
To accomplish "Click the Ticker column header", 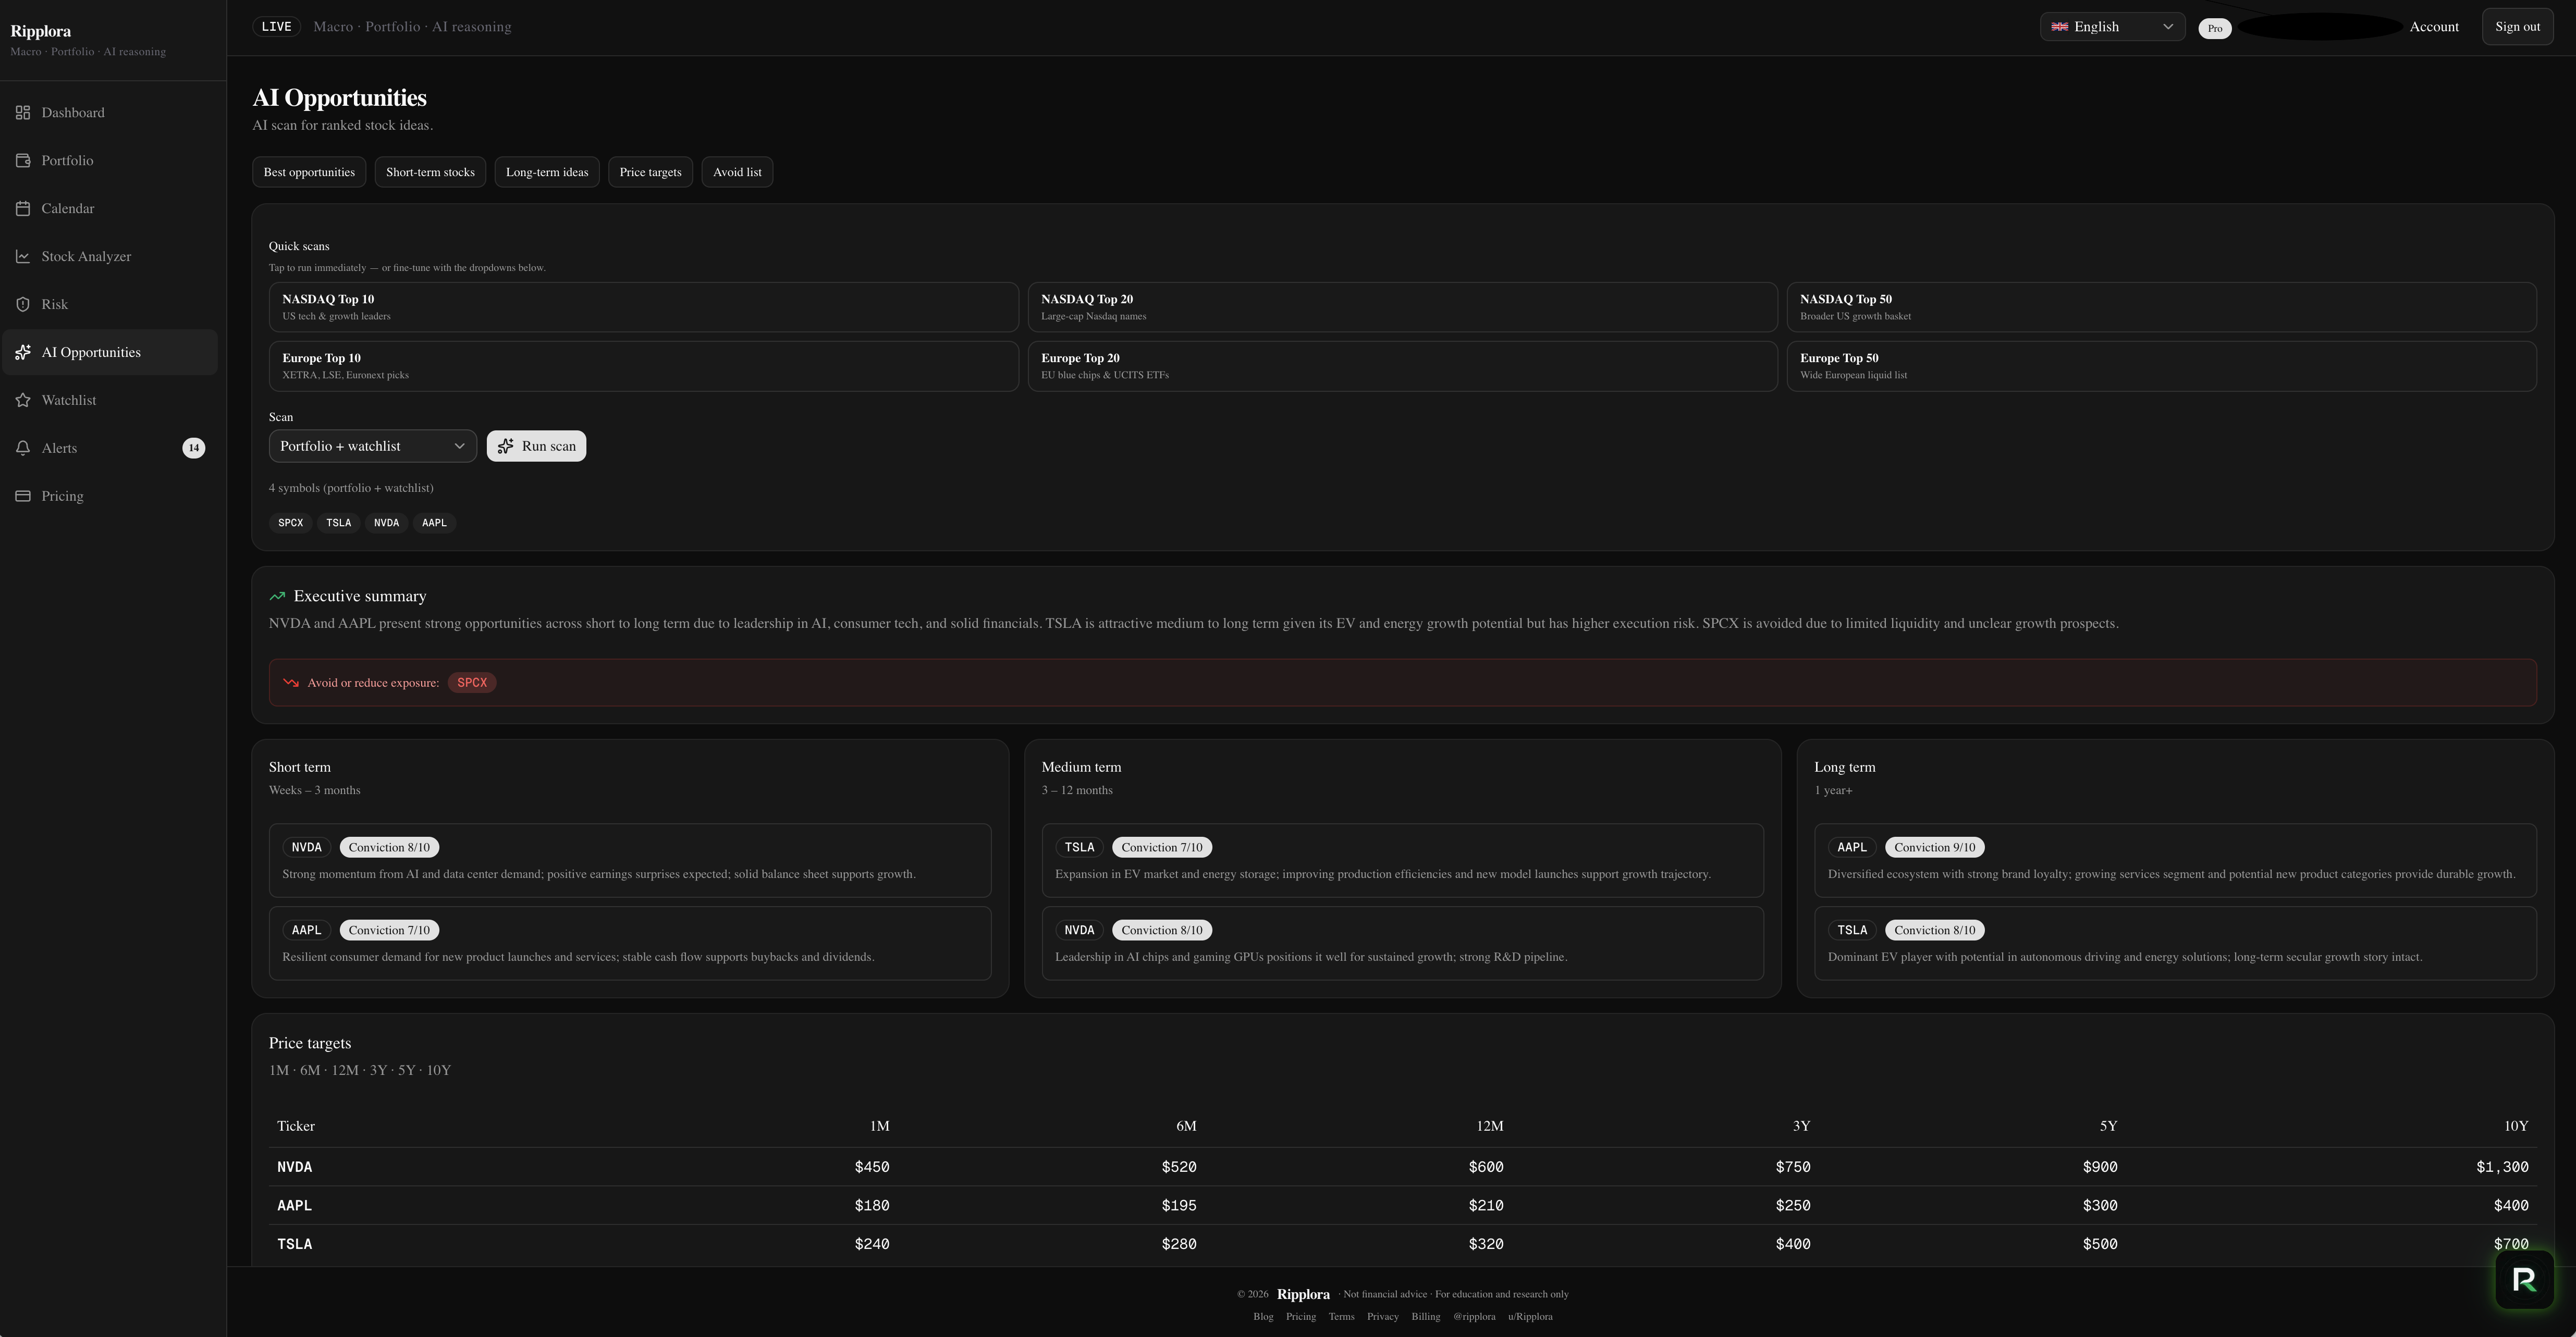I will click(x=296, y=1126).
